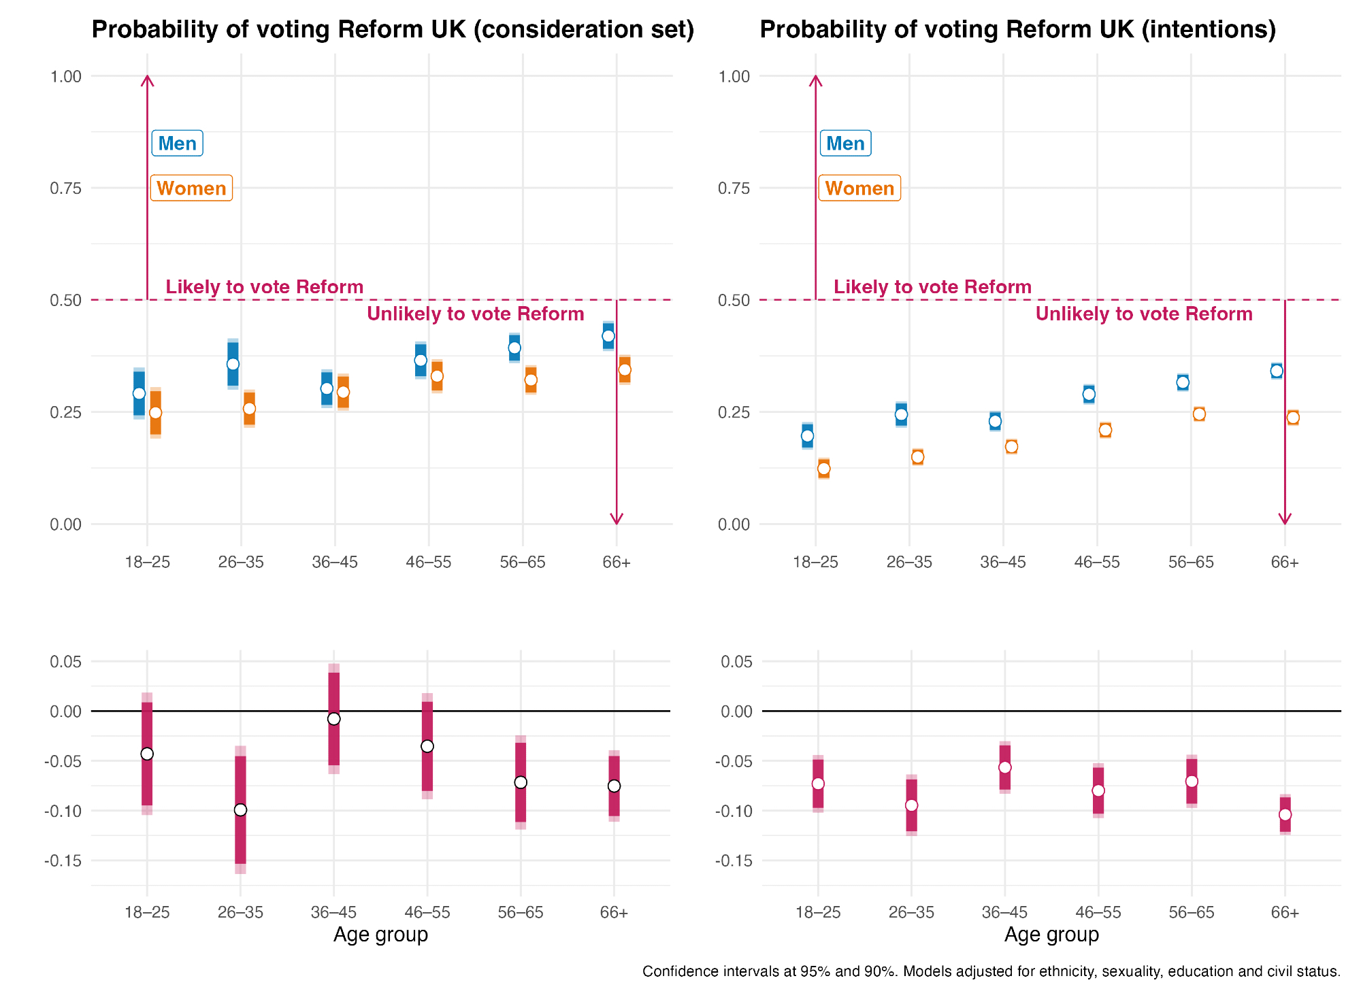Click the Women legend label in intentions chart
This screenshot has height=989, width=1361.
point(859,188)
